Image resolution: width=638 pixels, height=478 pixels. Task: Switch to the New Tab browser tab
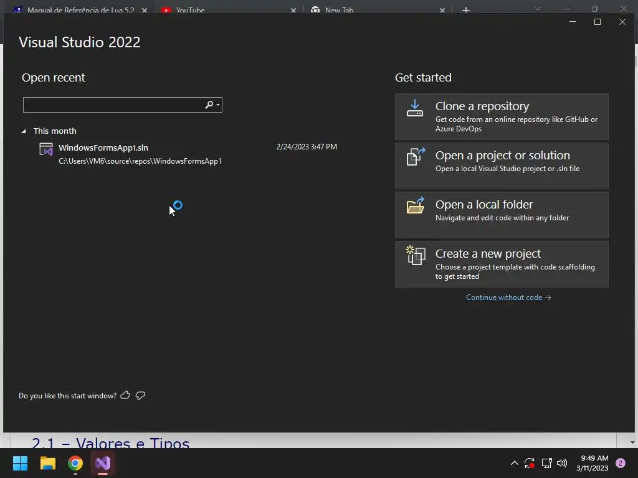point(340,10)
